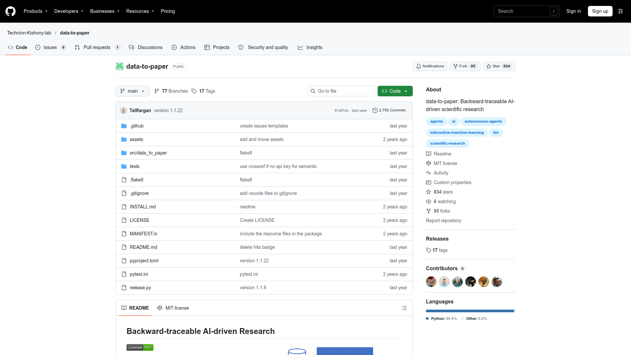This screenshot has width=631, height=355.
Task: Click the Notifications button
Action: [x=430, y=66]
